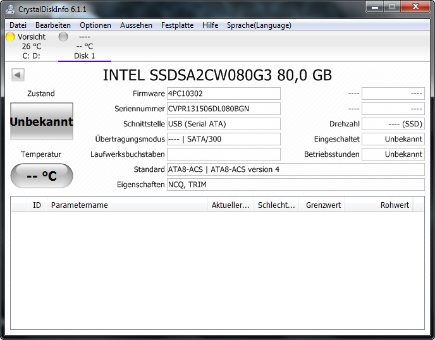Click the Unbekannt health status button
This screenshot has height=340, width=435.
pos(42,121)
